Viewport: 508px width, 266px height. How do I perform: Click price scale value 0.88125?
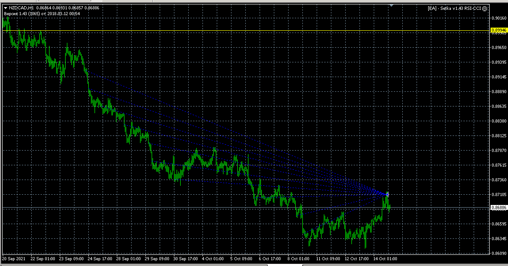(499, 135)
